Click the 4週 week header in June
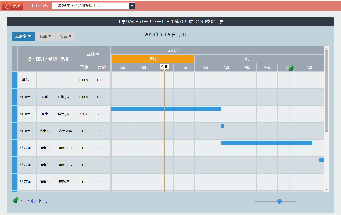The height and width of the screenshot is (215, 341). click(x=267, y=67)
